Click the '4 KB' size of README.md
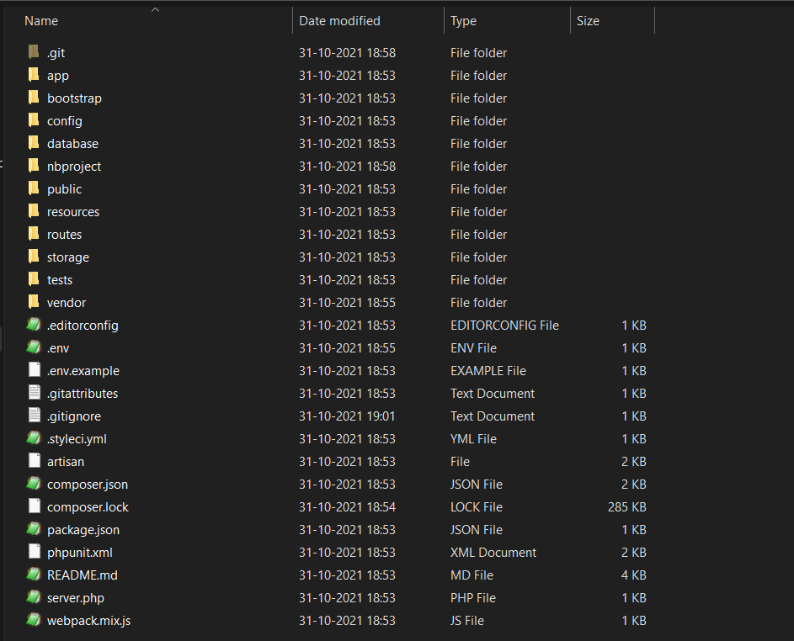 click(633, 575)
